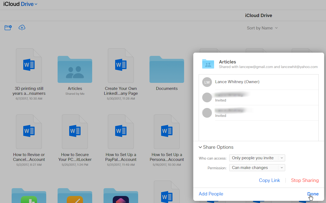Click the 'Shared by Me' label under Articles
Screen dimensions: 326x203
coord(75,94)
